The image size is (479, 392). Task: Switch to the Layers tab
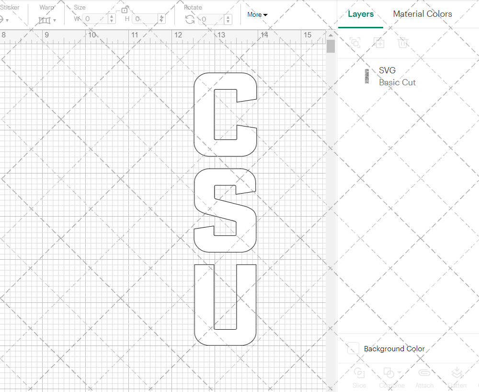point(361,14)
